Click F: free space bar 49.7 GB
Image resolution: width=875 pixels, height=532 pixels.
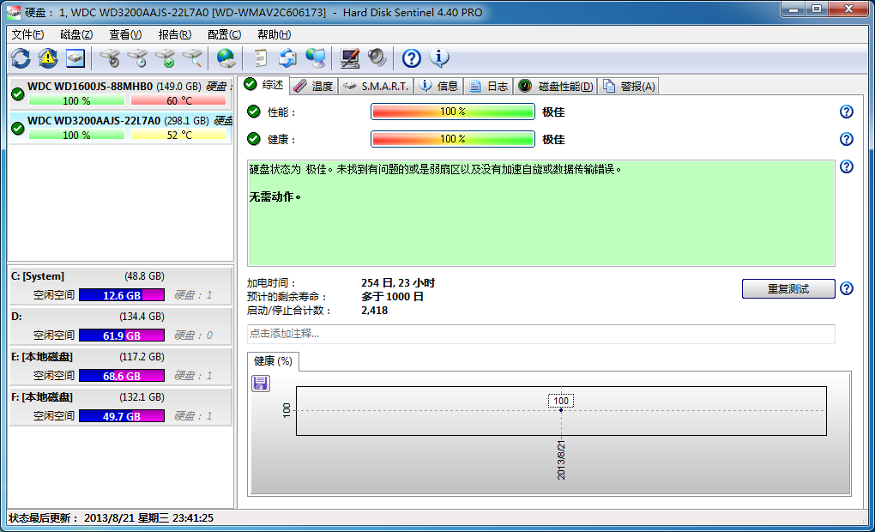click(122, 416)
